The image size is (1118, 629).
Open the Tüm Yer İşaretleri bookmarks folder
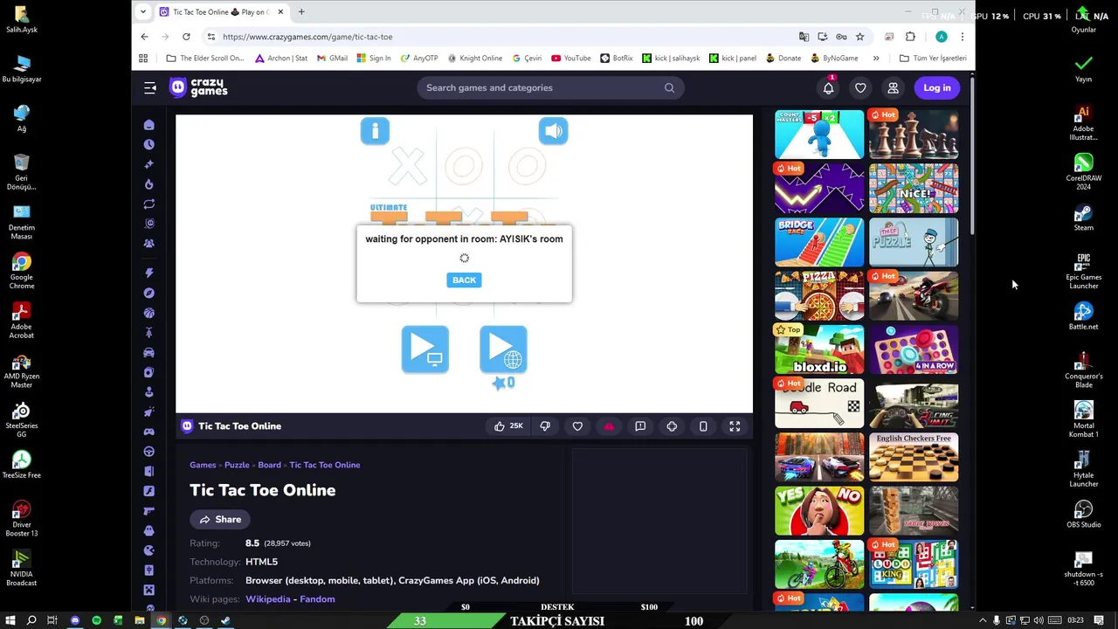pyautogui.click(x=933, y=59)
